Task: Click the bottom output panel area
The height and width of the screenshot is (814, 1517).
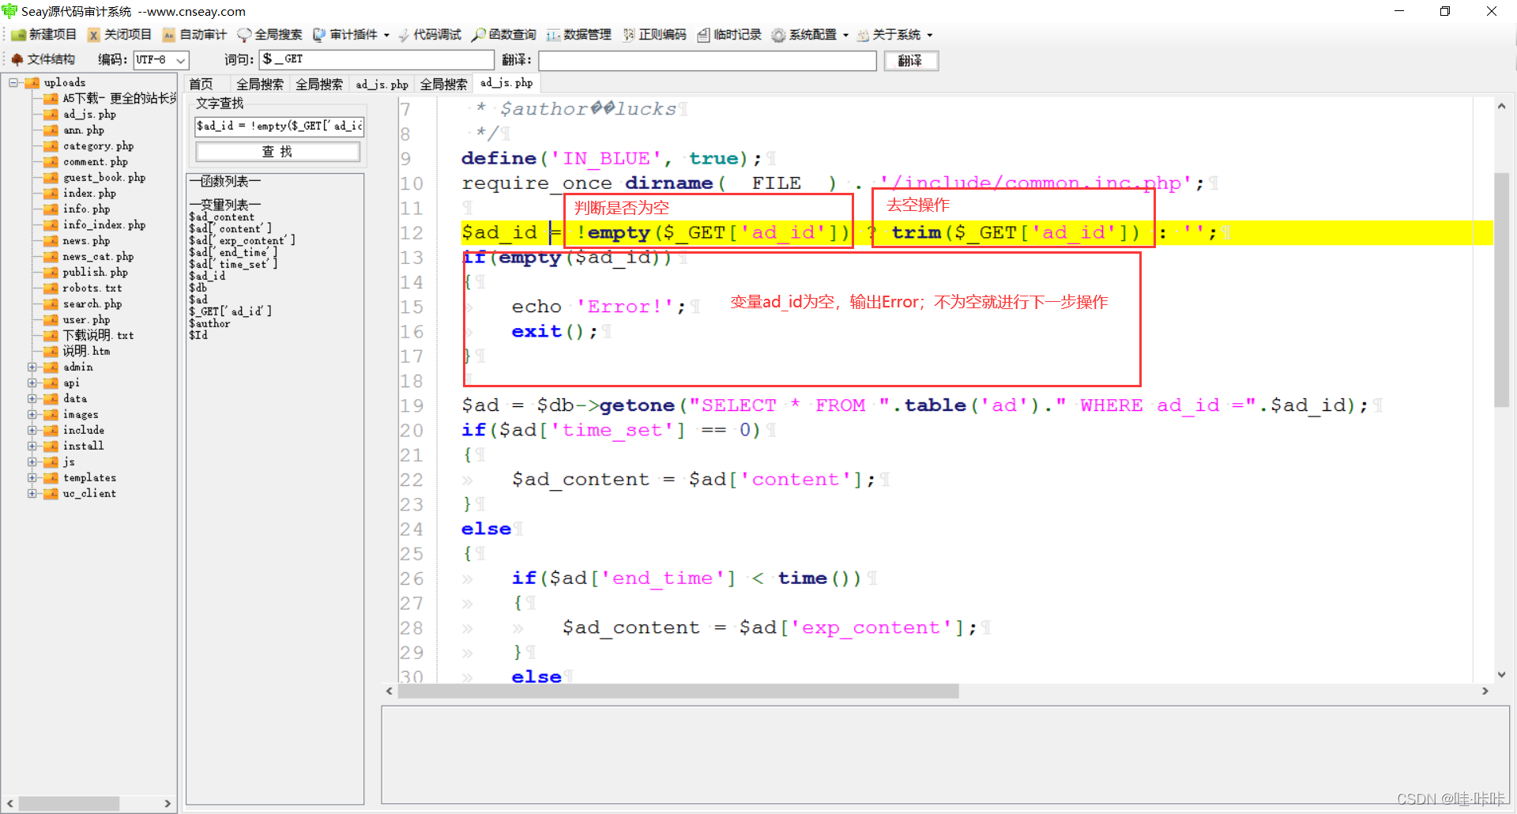Action: click(945, 755)
